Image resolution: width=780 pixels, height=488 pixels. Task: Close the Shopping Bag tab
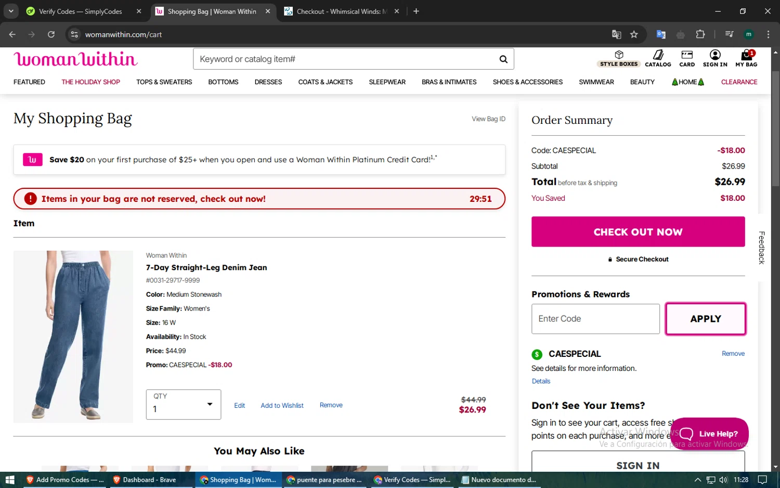(268, 11)
